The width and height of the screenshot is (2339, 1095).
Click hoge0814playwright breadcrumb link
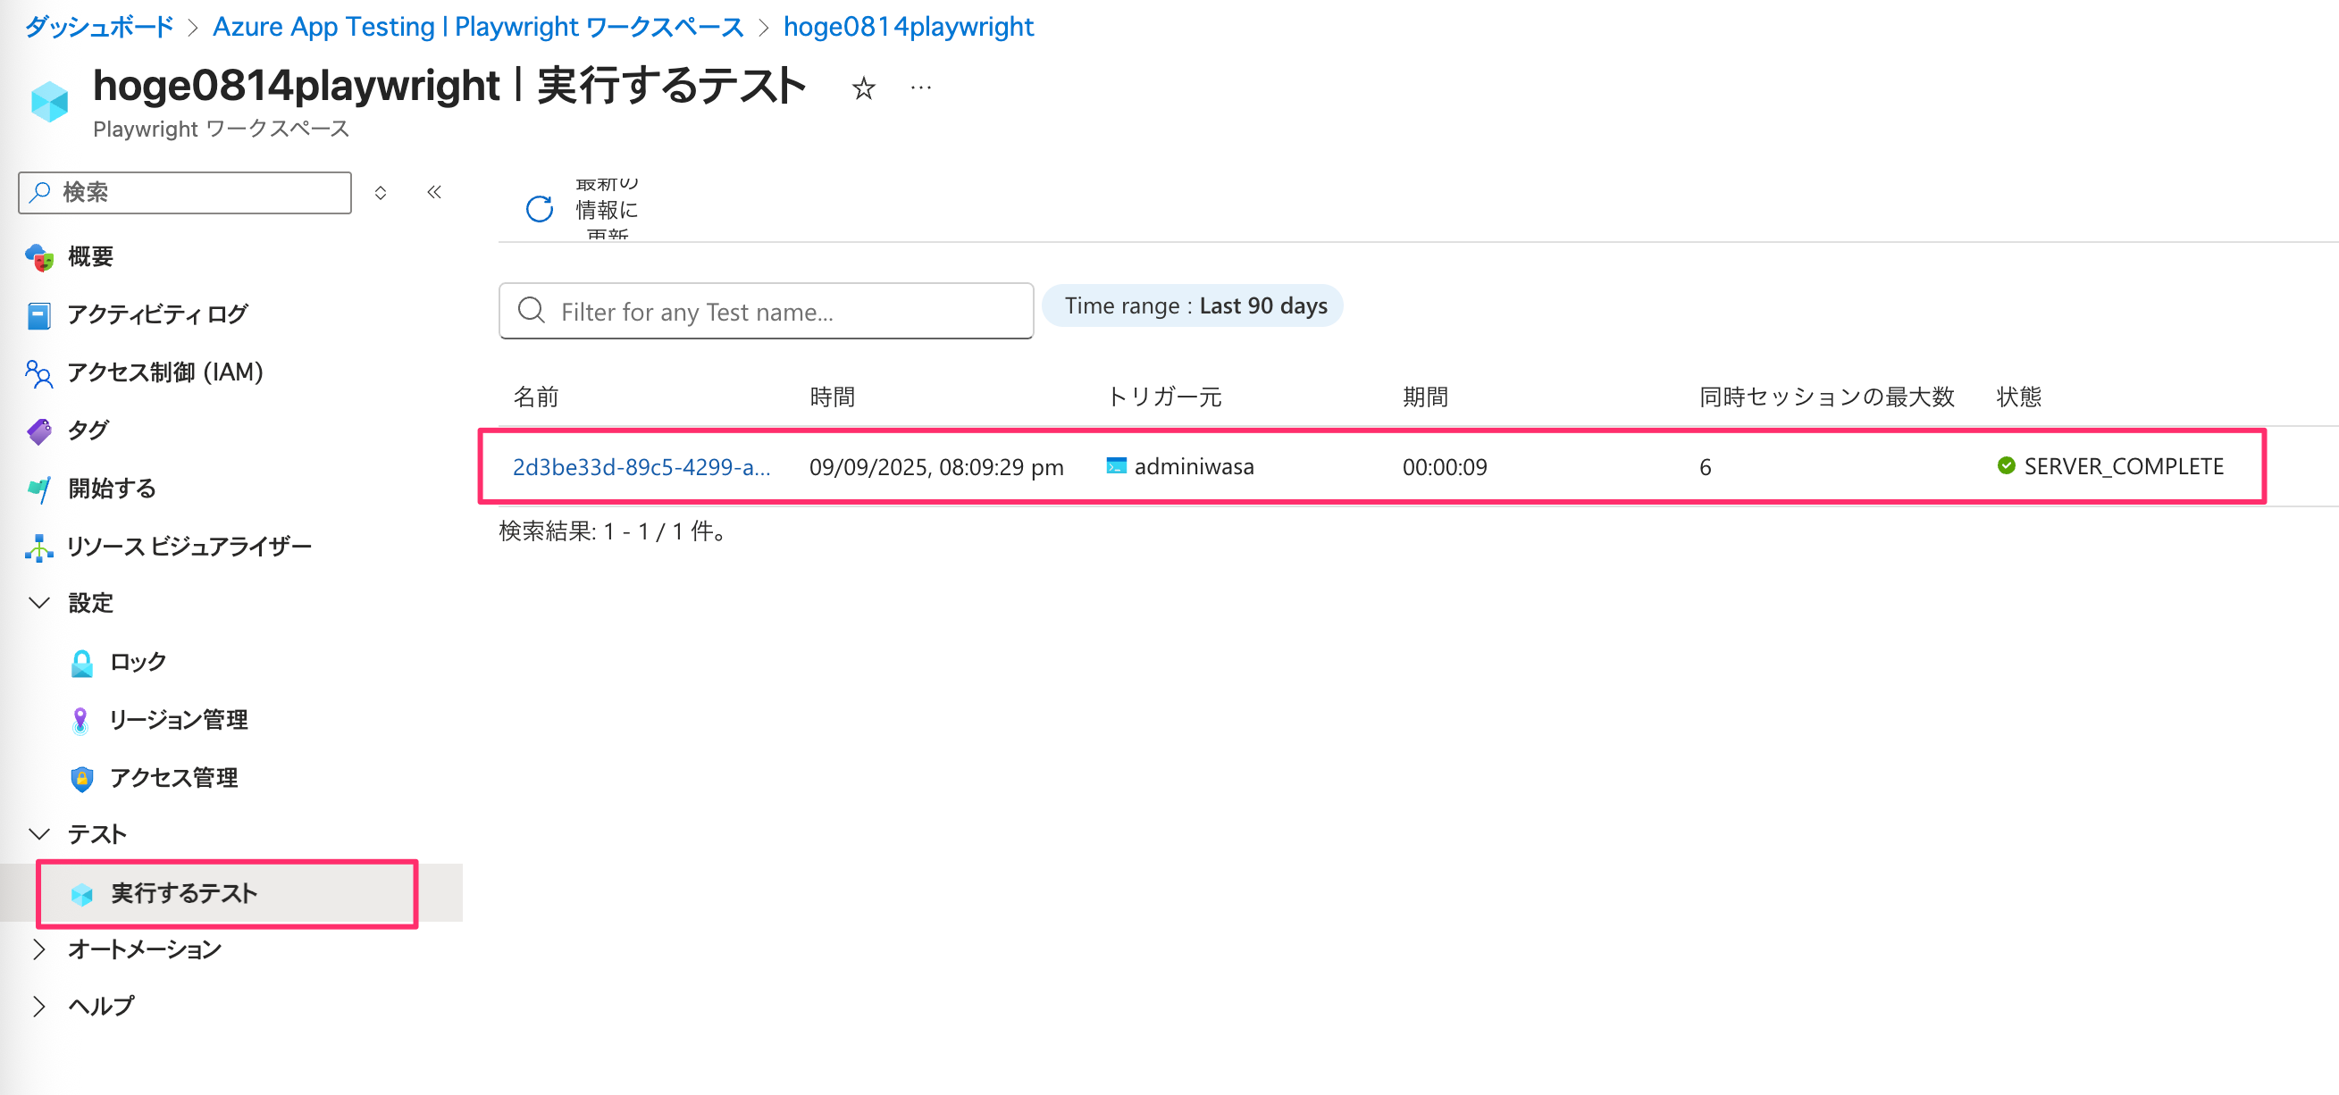[908, 27]
